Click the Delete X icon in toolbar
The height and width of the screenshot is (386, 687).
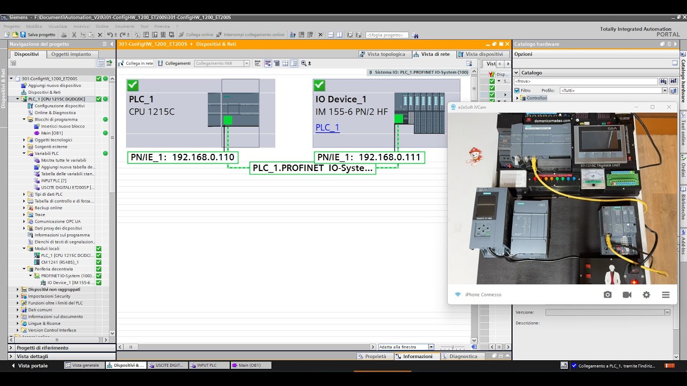pyautogui.click(x=99, y=35)
